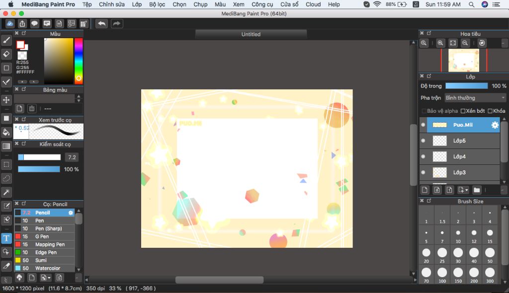Switch to the Untitled canvas tab
Screen dimensions: 509x293
pos(251,34)
